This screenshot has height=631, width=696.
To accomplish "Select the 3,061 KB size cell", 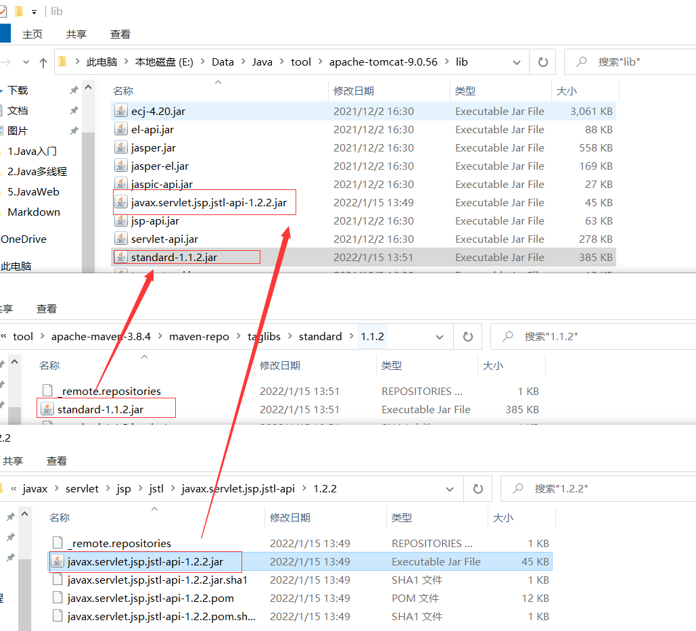I will (x=591, y=111).
